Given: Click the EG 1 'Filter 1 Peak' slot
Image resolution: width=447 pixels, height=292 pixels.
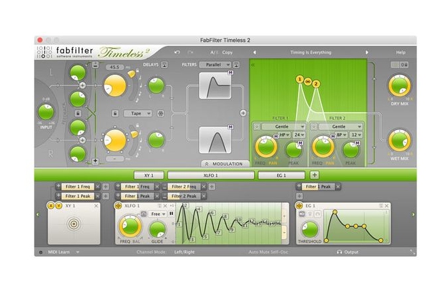Looking at the screenshot, I should (318, 186).
